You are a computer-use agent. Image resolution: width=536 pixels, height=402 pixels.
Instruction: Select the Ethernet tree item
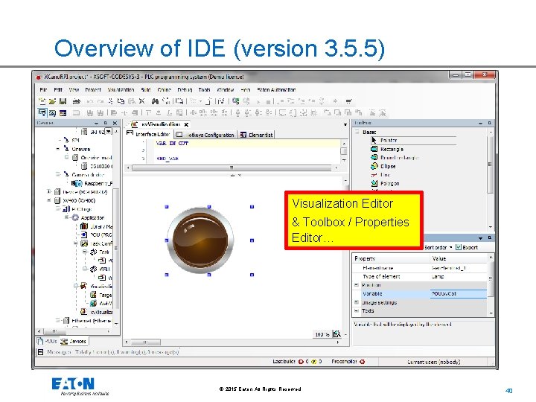[x=88, y=321]
